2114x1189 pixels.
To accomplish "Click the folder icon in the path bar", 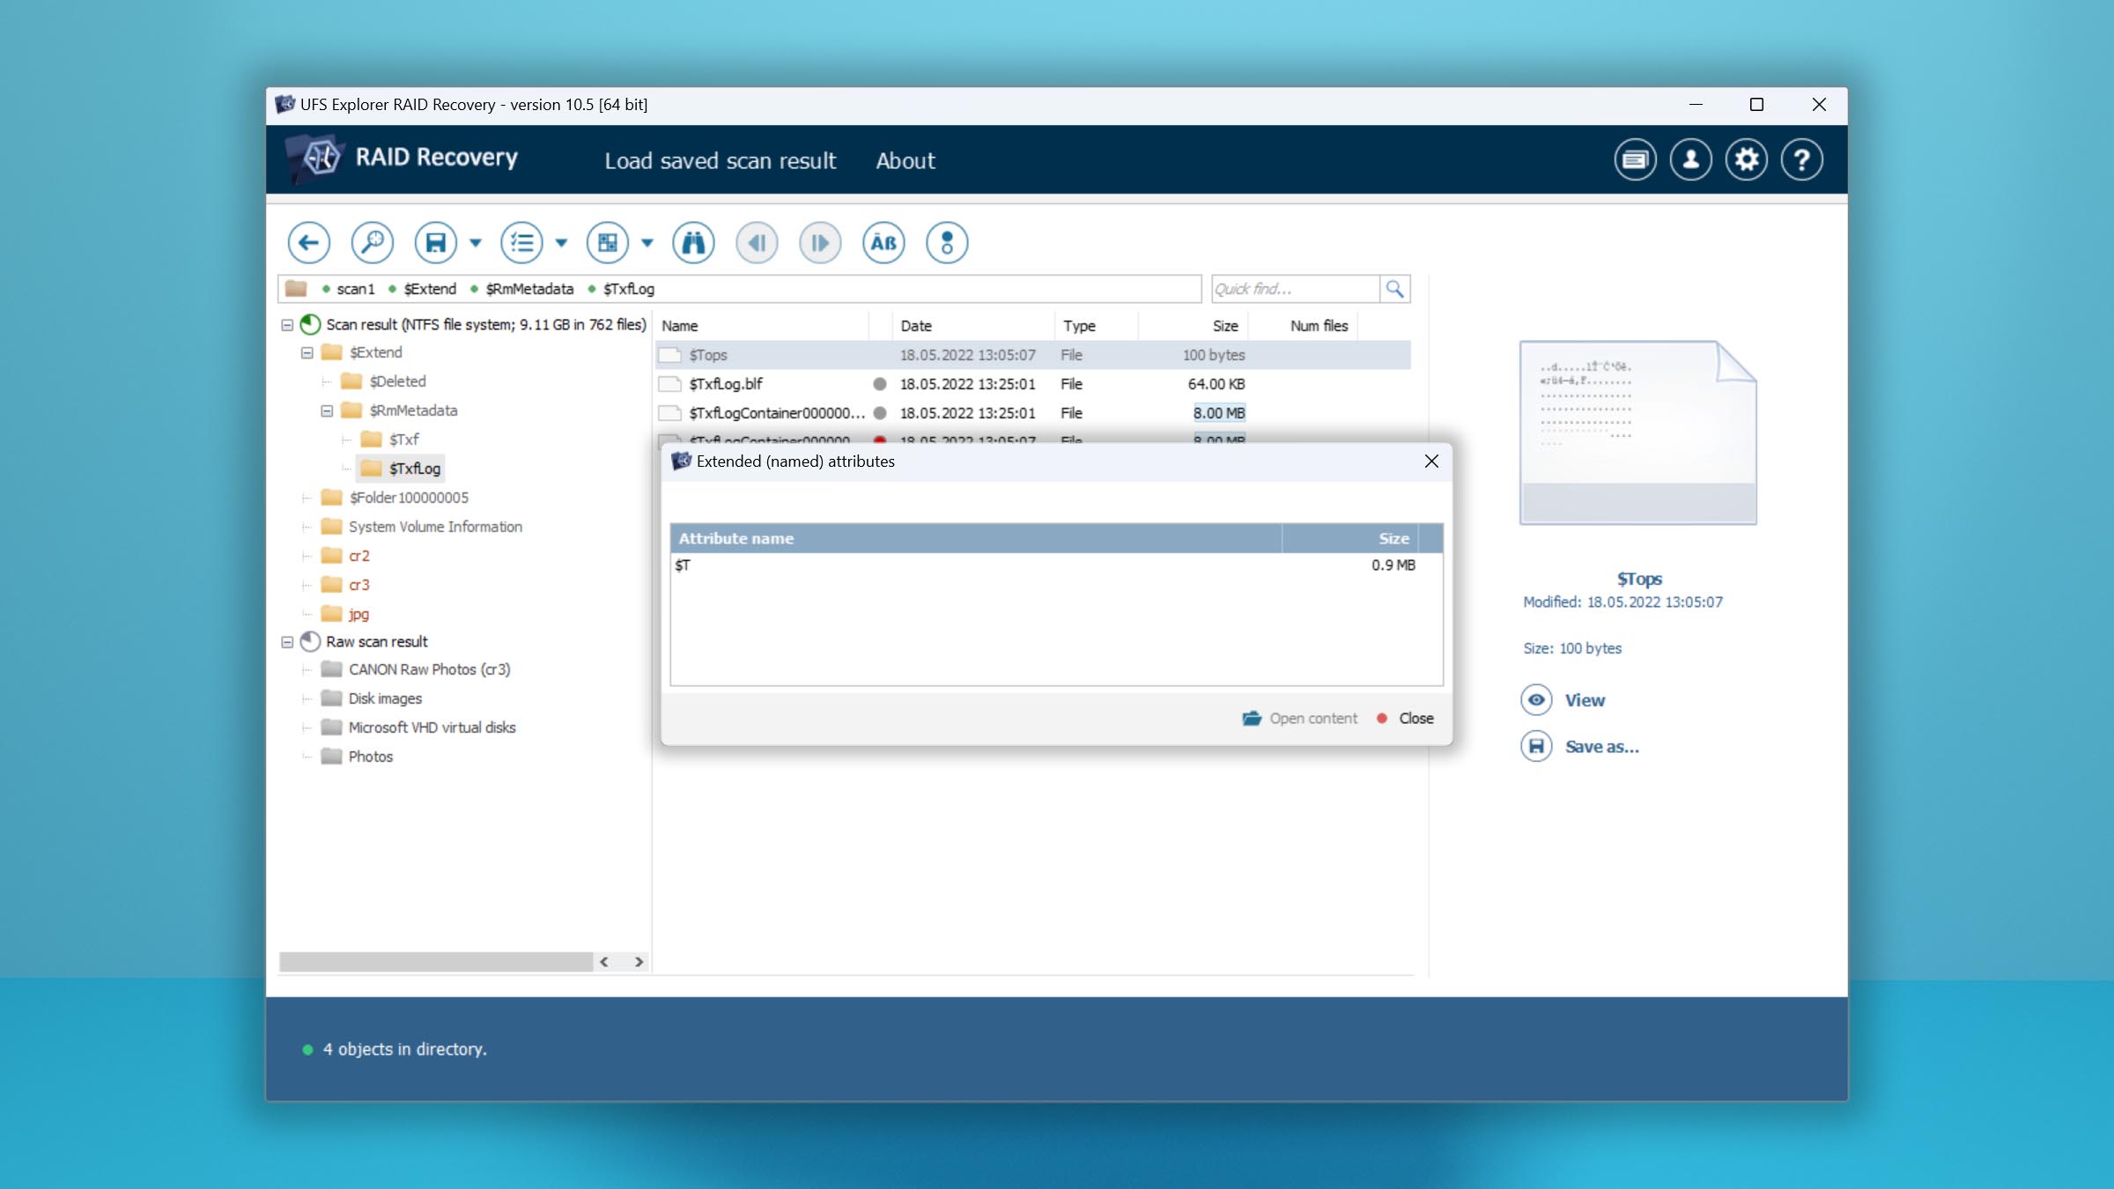I will click(x=296, y=289).
